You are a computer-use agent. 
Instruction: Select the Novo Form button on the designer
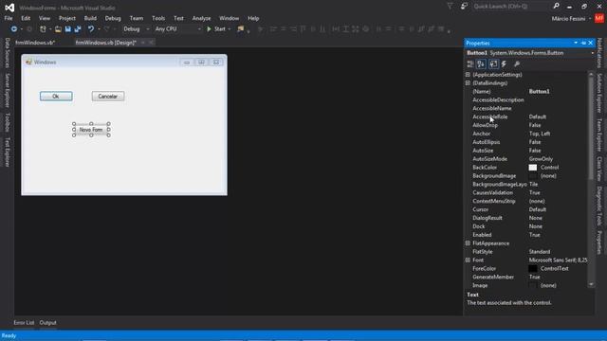click(x=91, y=130)
